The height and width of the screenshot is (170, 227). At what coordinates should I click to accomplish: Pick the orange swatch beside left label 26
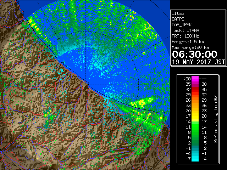point(195,100)
